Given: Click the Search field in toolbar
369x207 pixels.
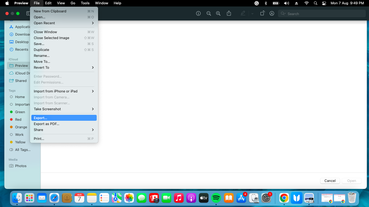Looking at the screenshot, I should click(x=321, y=14).
